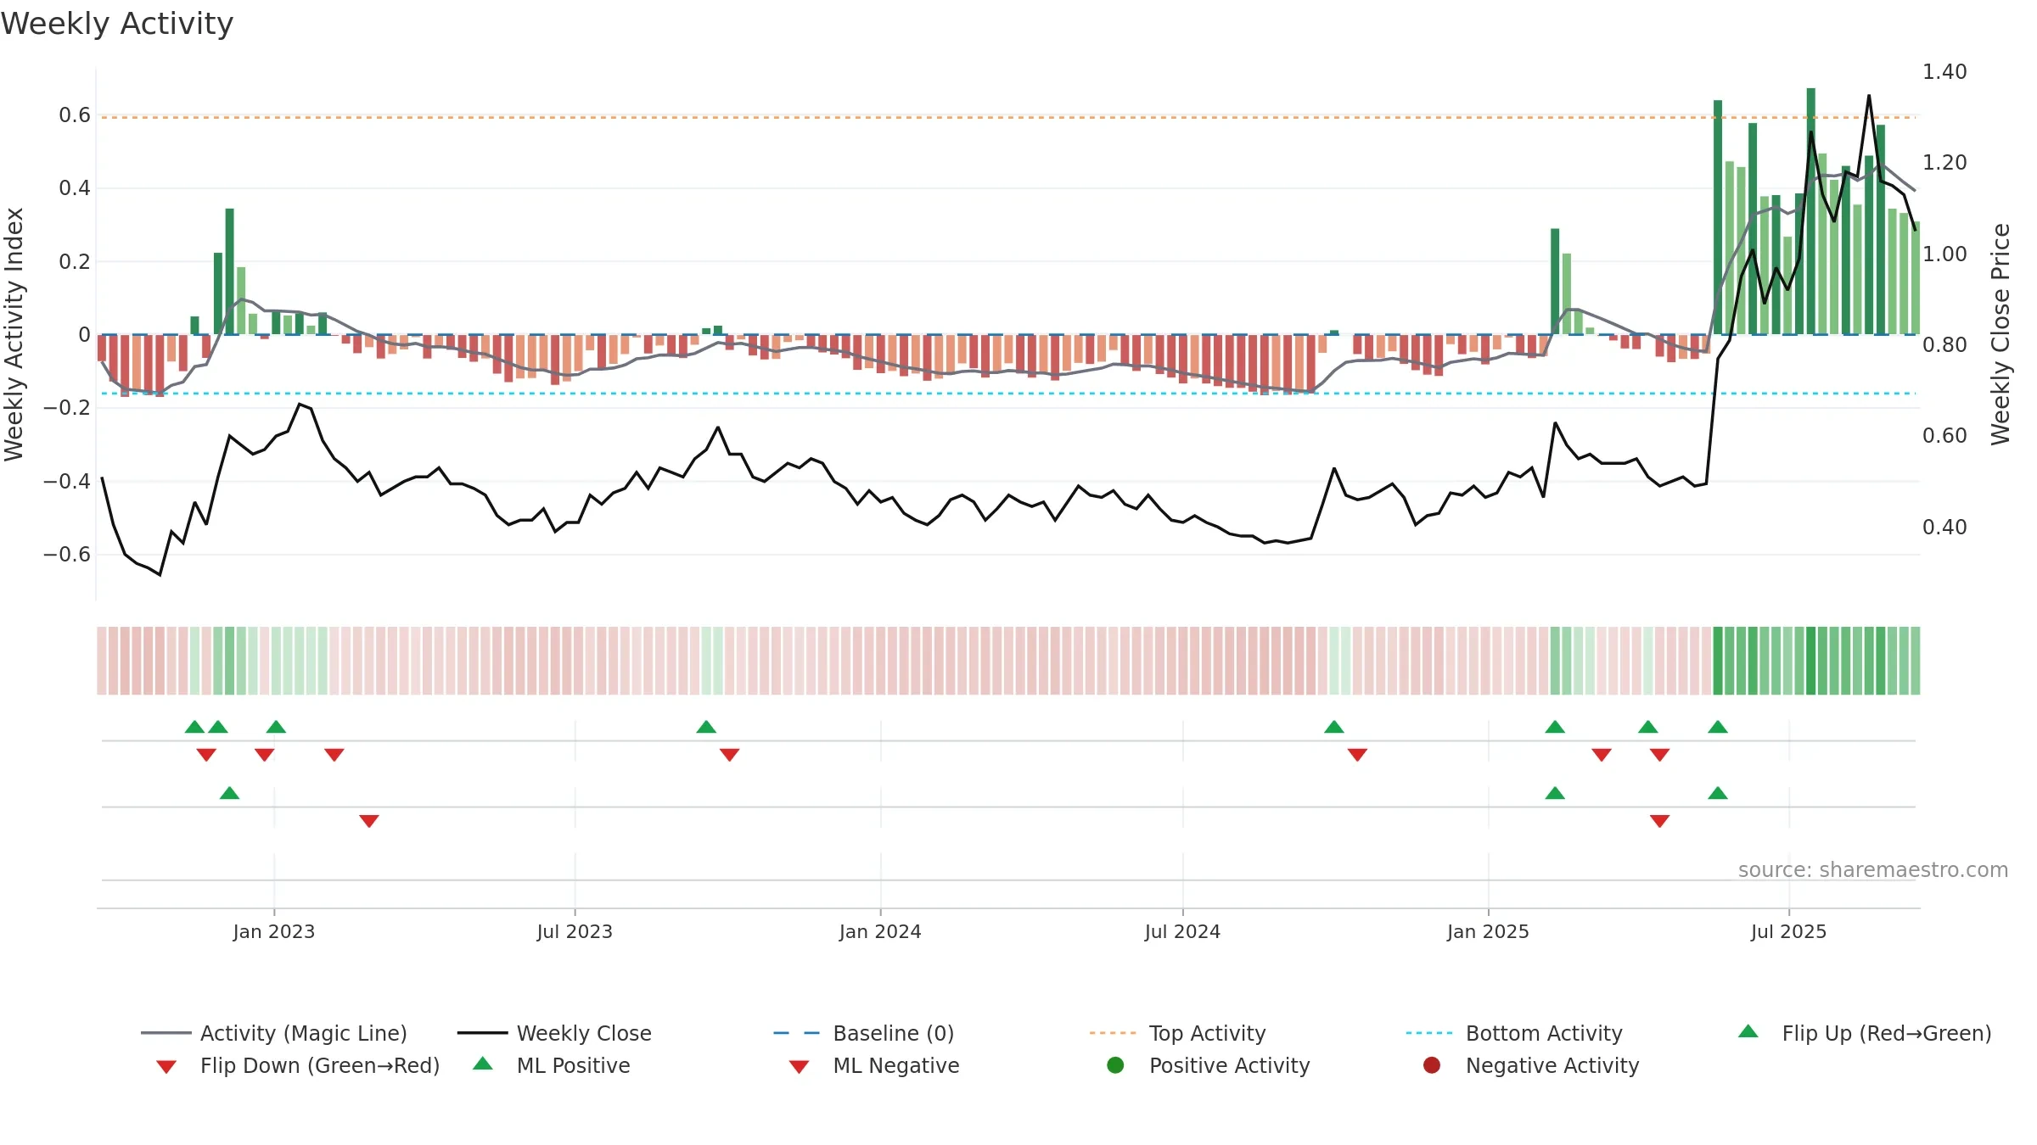Click the ML Negative triangle in spring 2025

coord(1660,821)
